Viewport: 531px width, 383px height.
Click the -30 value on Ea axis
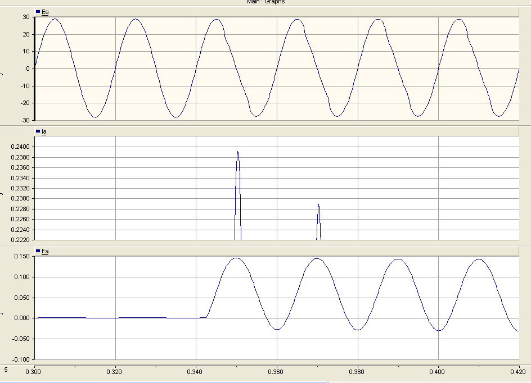[x=25, y=120]
